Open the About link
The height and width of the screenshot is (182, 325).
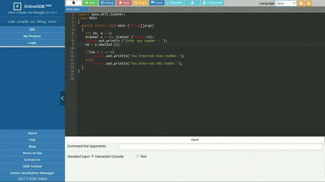[x=32, y=133]
